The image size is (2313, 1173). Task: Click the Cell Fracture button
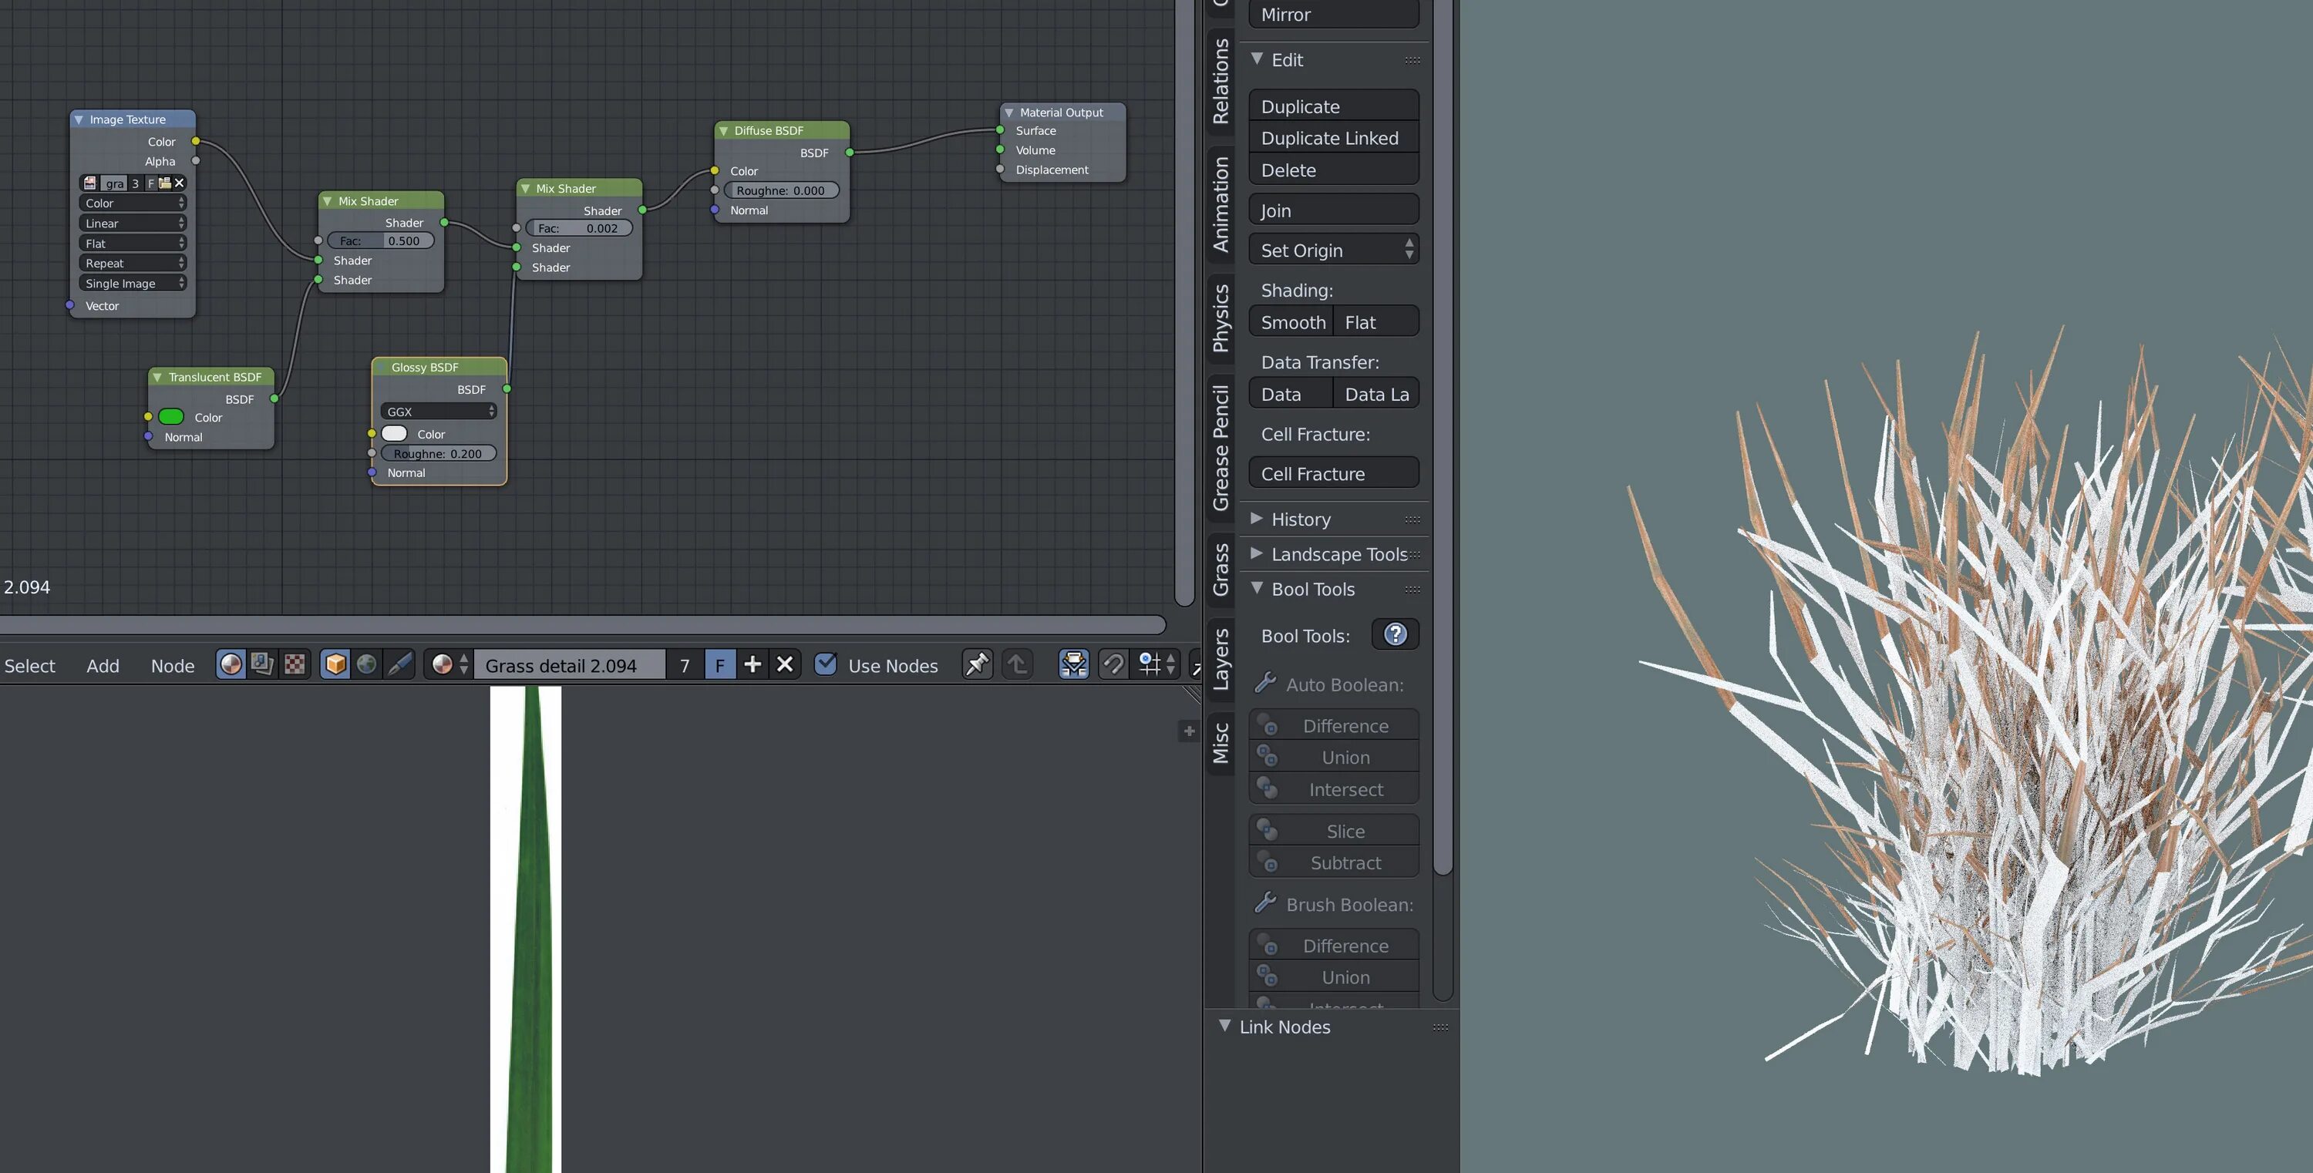click(1333, 474)
